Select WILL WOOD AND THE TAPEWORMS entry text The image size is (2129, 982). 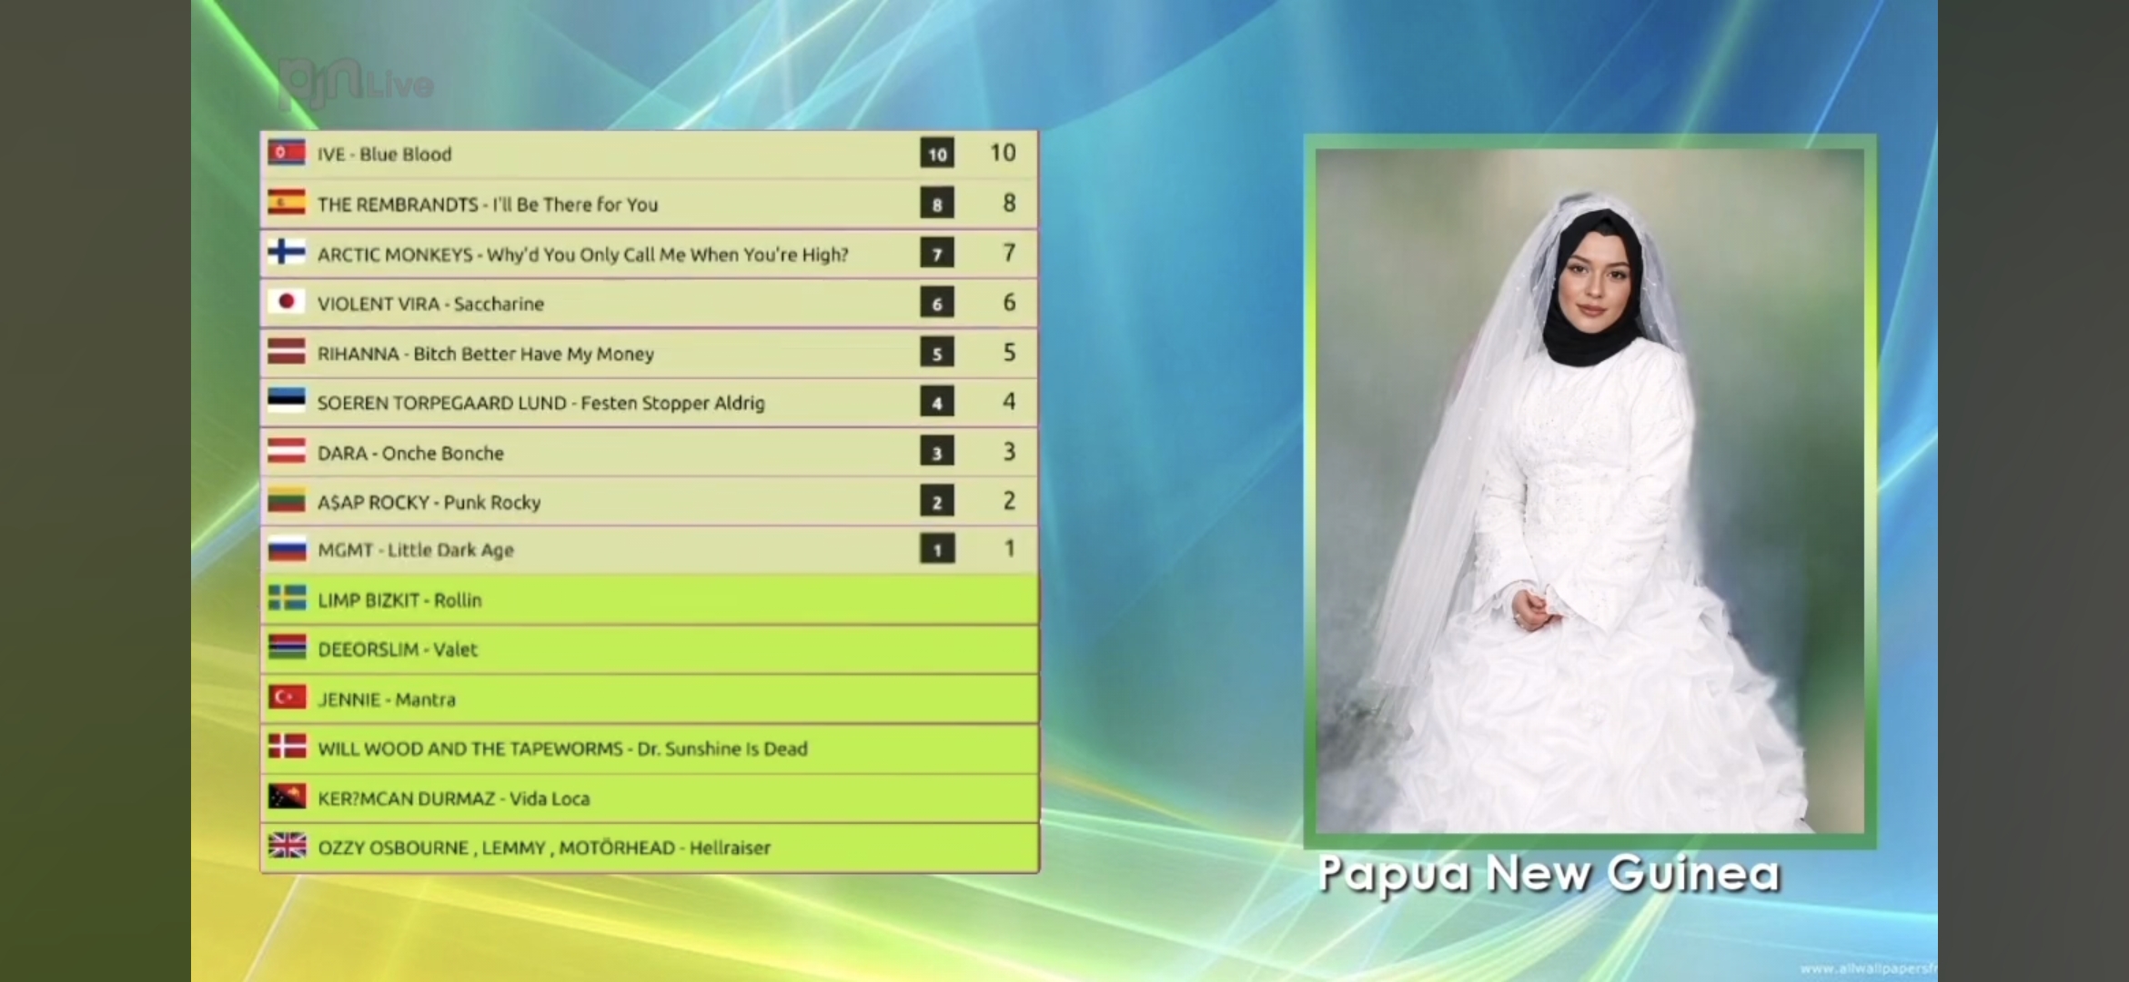(562, 748)
